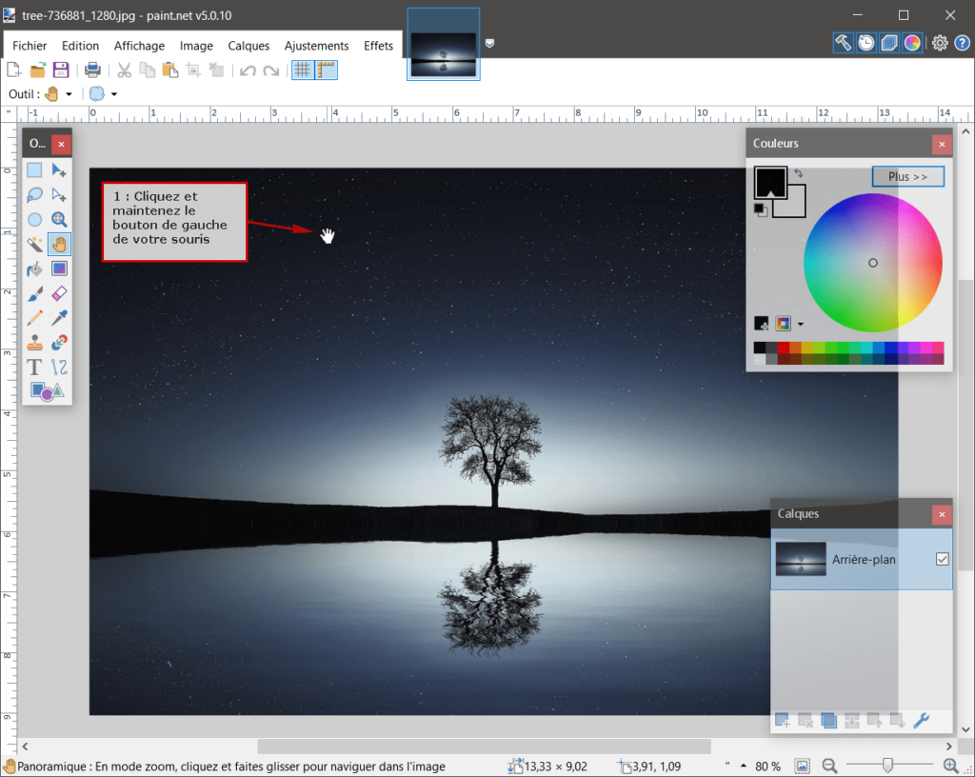
Task: Add a new layer in the Calques panel
Action: tap(782, 721)
